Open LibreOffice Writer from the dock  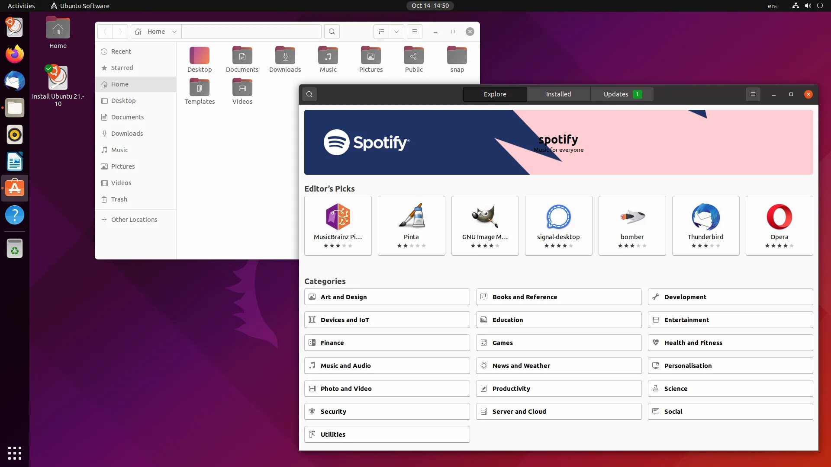[x=15, y=161]
